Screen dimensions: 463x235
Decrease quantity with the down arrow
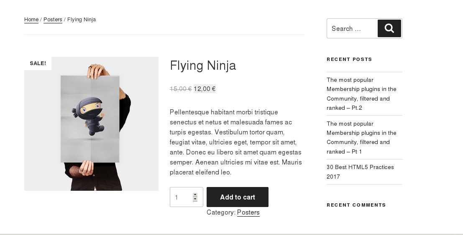[195, 200]
